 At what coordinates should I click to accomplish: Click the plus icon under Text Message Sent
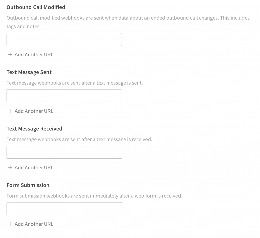tap(10, 111)
